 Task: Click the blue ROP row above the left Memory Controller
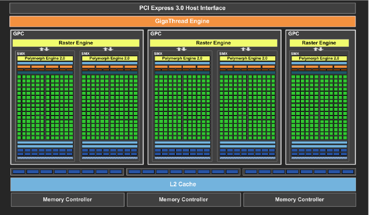(67, 171)
